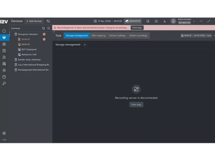215x161 pixels.
Task: Open the calendar schedule icon in sidebar
Action: (4, 77)
